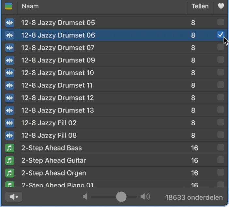Sort loops by the Tellen column

pos(200,6)
